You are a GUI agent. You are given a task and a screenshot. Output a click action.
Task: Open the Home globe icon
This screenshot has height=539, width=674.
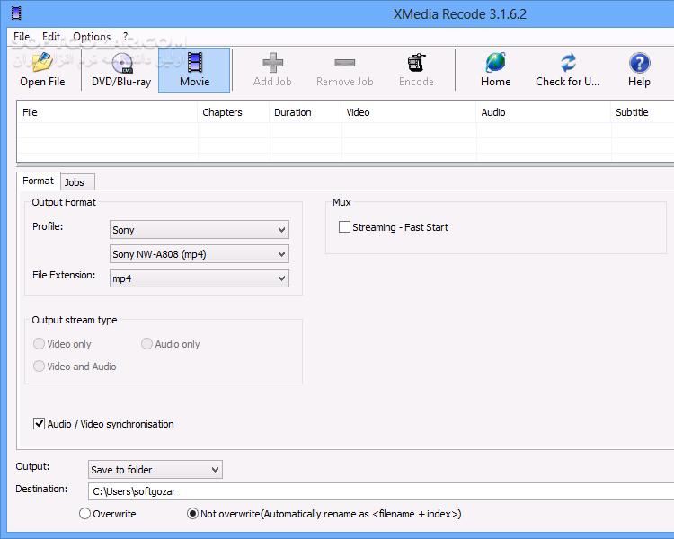click(x=495, y=70)
